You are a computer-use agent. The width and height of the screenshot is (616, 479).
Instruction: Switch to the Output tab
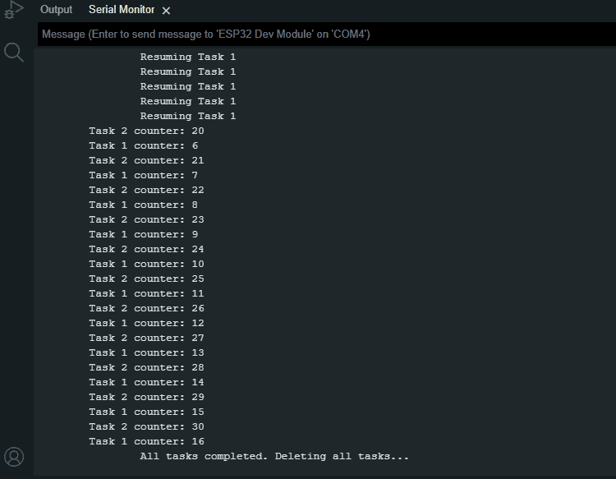click(56, 10)
